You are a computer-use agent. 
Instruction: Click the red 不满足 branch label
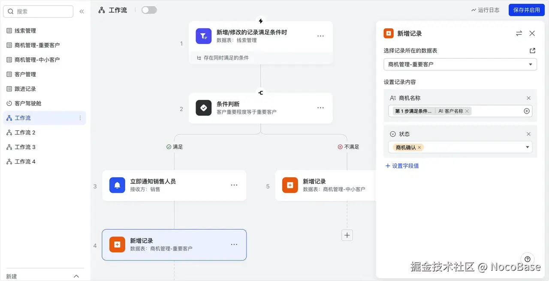(348, 146)
